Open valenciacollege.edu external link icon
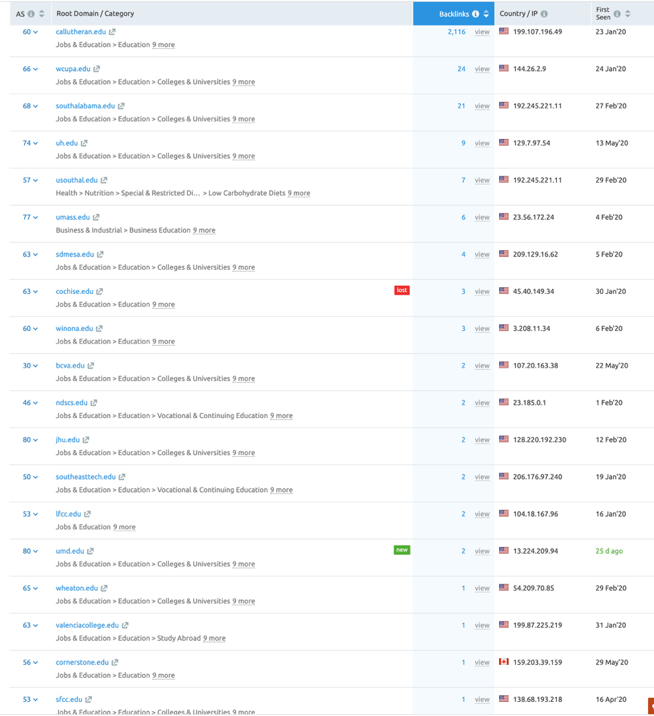 pyautogui.click(x=125, y=625)
